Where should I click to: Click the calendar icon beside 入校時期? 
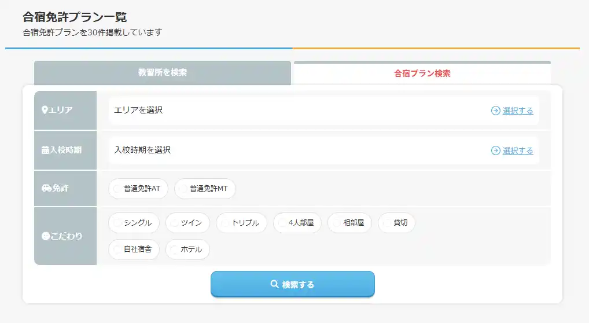45,150
